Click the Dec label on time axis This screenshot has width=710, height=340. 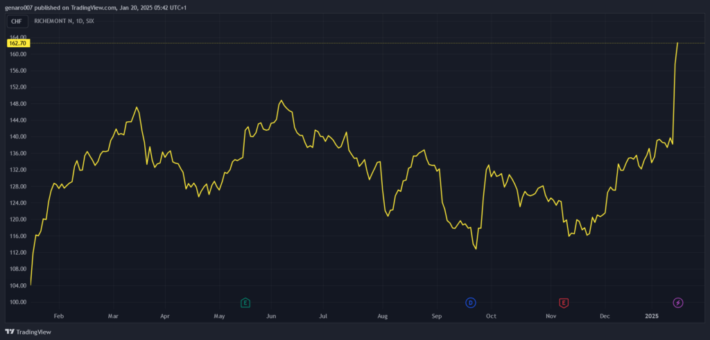605,316
